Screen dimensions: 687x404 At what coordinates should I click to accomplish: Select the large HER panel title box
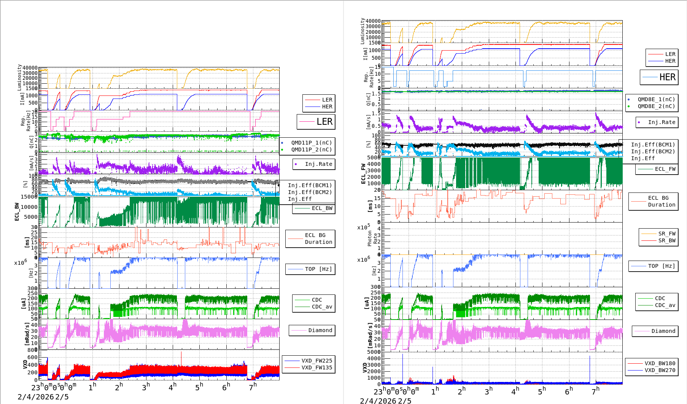659,77
